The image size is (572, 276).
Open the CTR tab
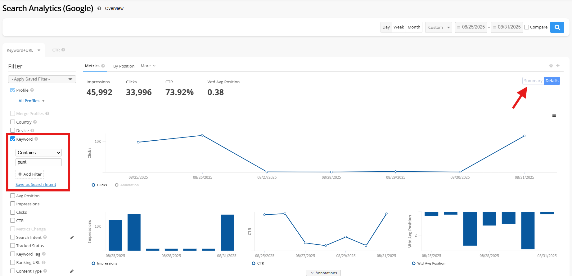click(x=56, y=50)
